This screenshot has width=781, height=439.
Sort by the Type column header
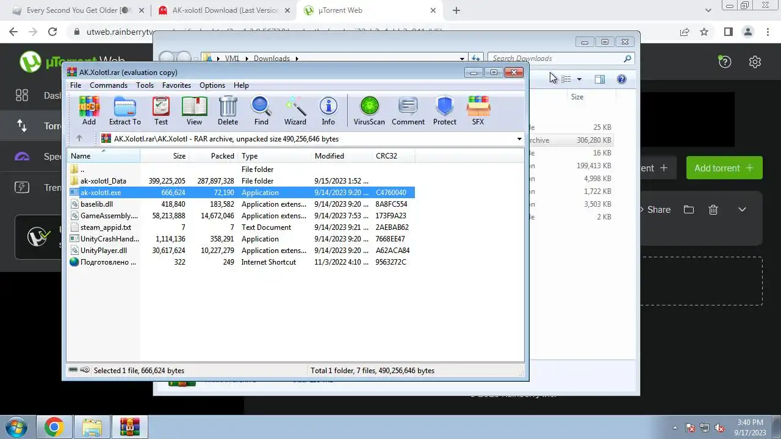pyautogui.click(x=274, y=156)
